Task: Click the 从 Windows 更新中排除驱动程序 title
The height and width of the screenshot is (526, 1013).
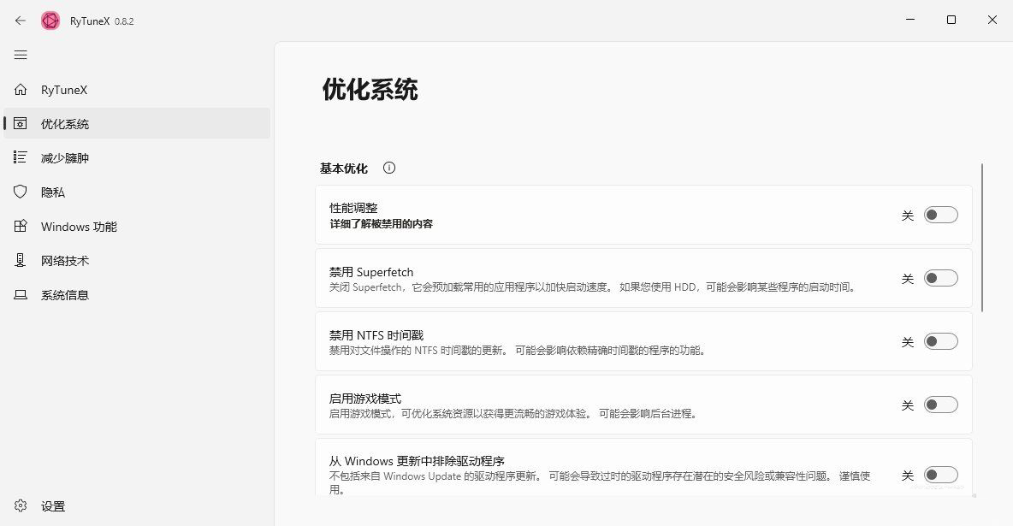Action: coord(417,461)
